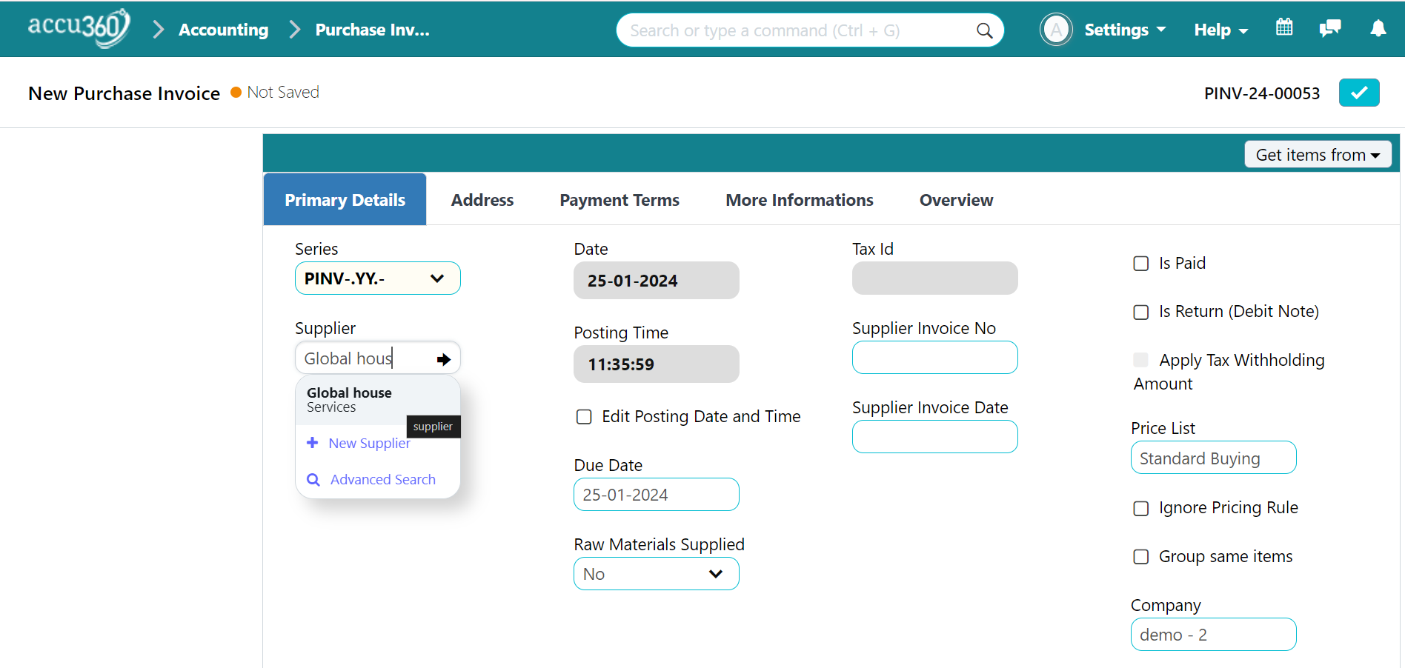This screenshot has width=1405, height=668.
Task: Click the New Purchase Invoice title
Action: click(x=124, y=93)
